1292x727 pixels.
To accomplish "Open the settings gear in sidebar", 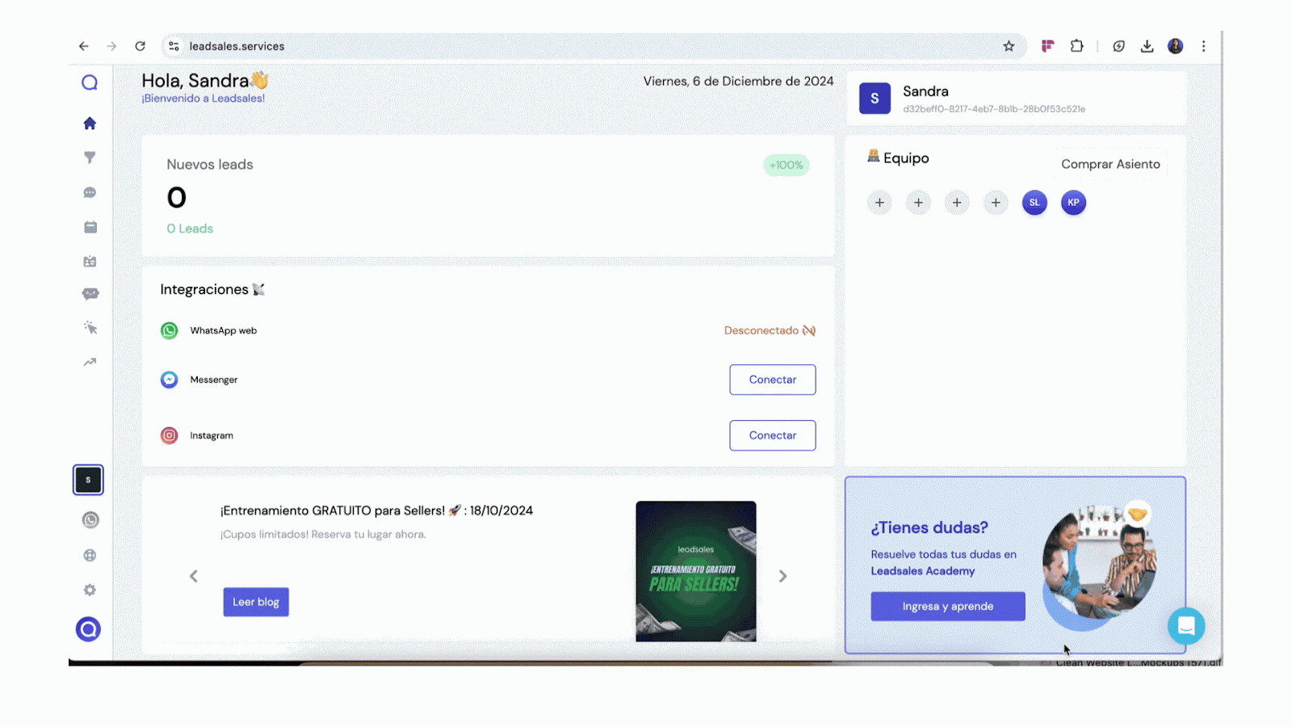I will pyautogui.click(x=90, y=590).
